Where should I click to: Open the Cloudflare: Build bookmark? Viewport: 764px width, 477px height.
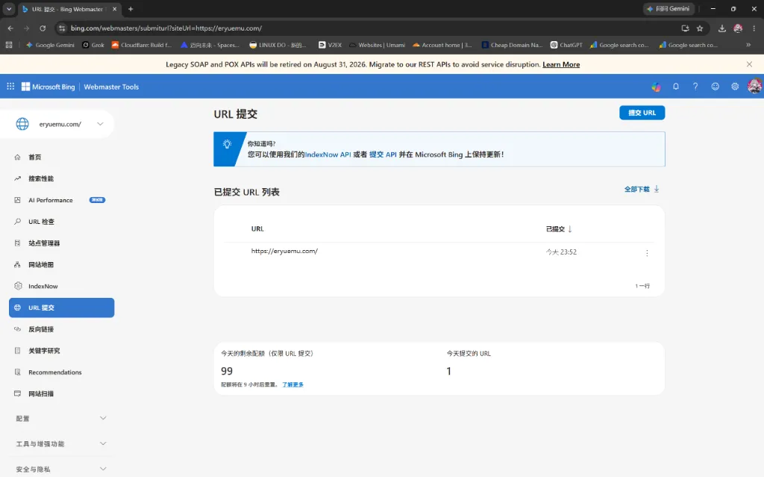coord(142,45)
